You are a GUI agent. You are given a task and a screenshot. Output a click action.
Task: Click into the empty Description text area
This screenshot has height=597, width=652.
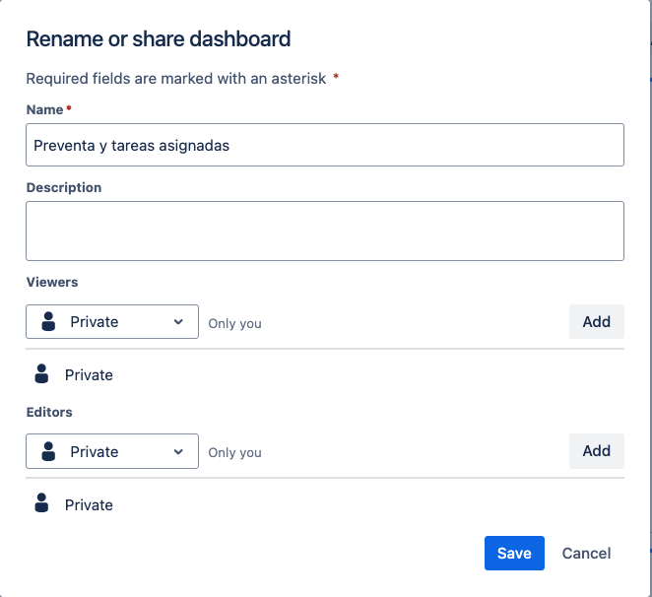325,231
